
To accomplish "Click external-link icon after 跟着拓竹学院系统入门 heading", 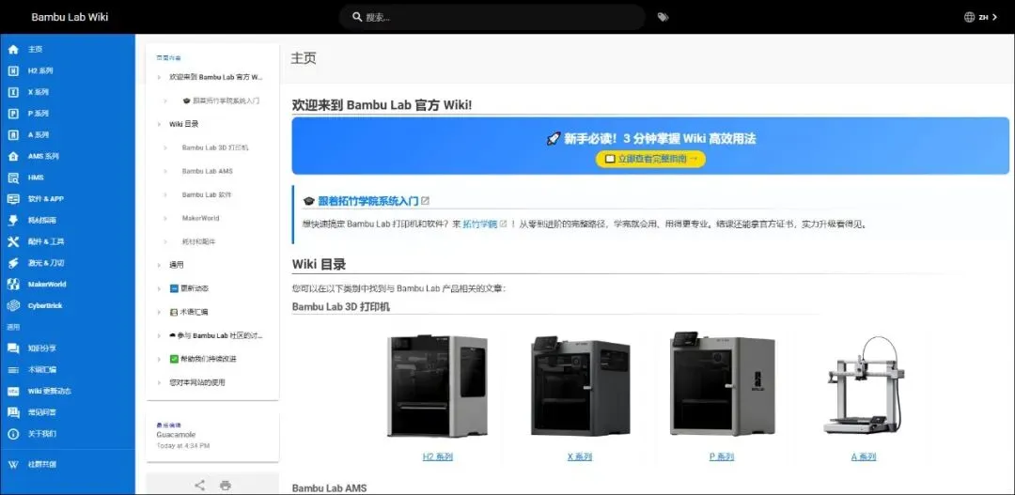I will tap(426, 201).
